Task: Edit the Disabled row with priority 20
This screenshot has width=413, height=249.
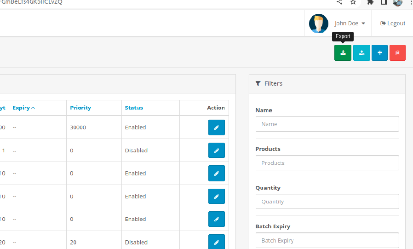Action: (216, 242)
